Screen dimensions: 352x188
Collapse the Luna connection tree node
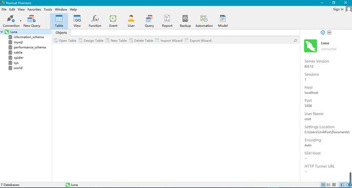tap(2, 32)
